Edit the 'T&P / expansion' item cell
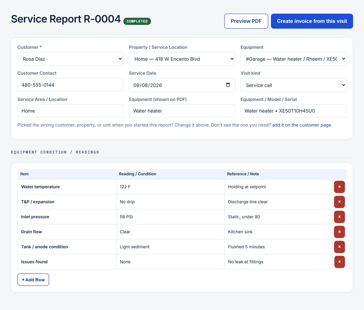This screenshot has height=310, width=364. 67,202
